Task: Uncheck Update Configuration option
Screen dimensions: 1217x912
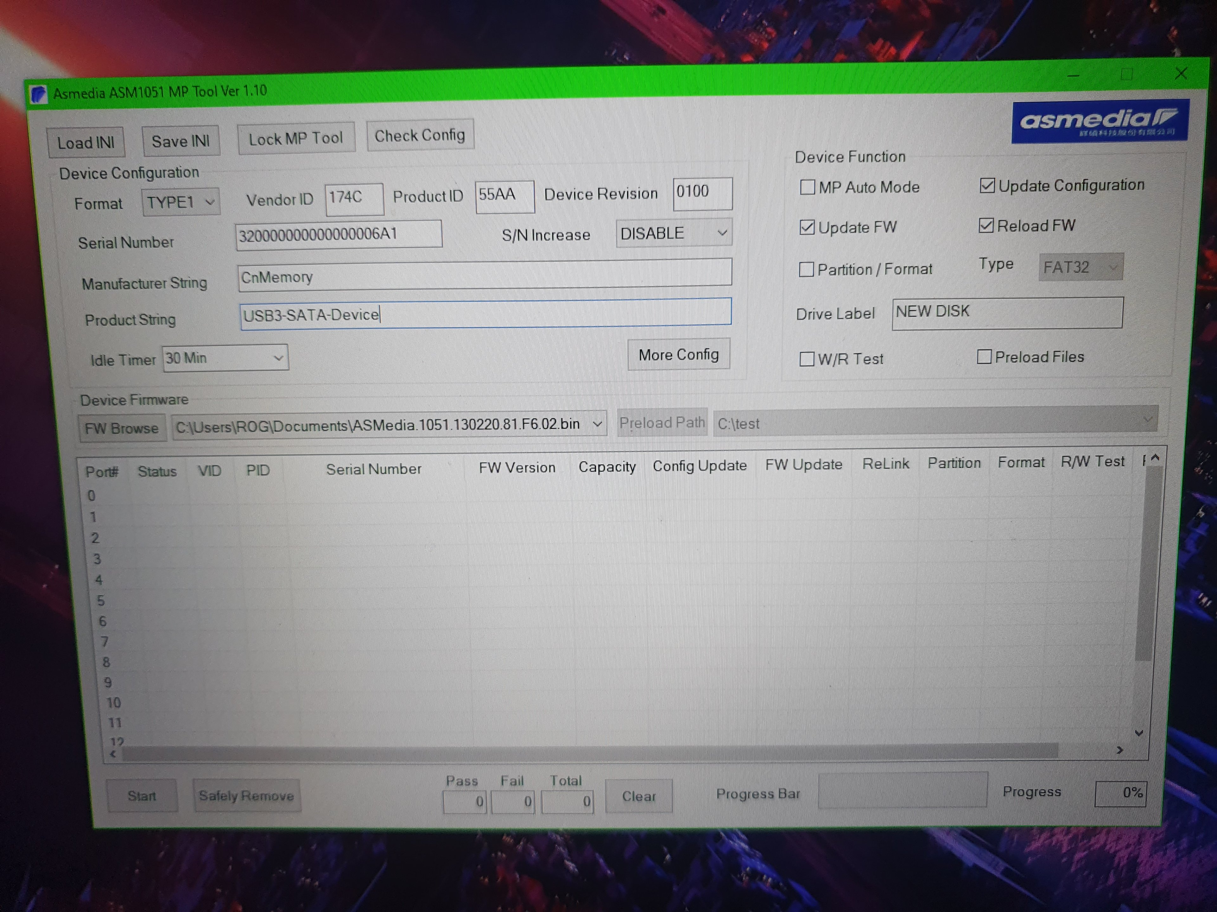Action: (987, 186)
